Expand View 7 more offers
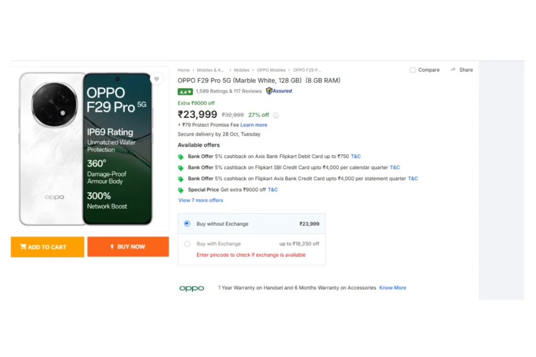 pos(200,200)
